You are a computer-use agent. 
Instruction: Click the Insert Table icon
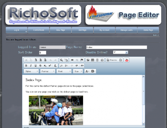pos(93,60)
